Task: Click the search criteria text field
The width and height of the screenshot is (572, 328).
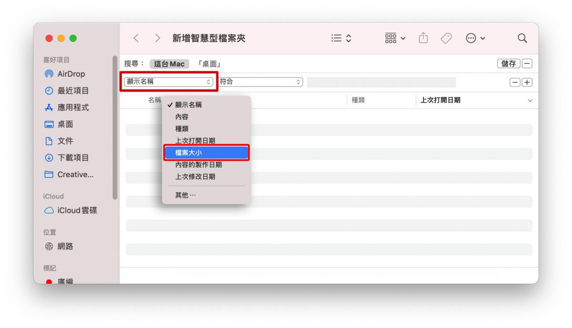Action: (381, 82)
